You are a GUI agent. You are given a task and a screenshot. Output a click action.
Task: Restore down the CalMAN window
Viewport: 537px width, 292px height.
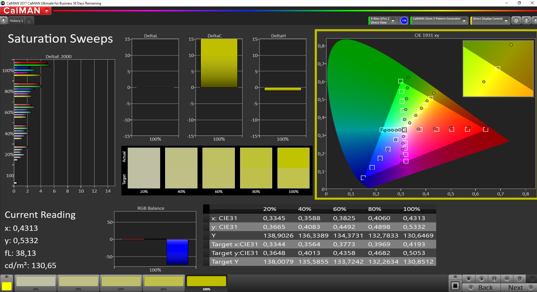pyautogui.click(x=519, y=3)
